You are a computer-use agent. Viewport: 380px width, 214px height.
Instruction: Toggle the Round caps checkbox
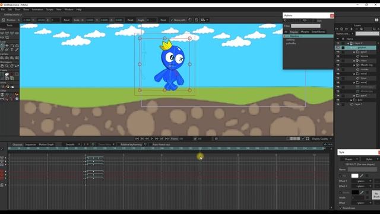[x=340, y=208]
